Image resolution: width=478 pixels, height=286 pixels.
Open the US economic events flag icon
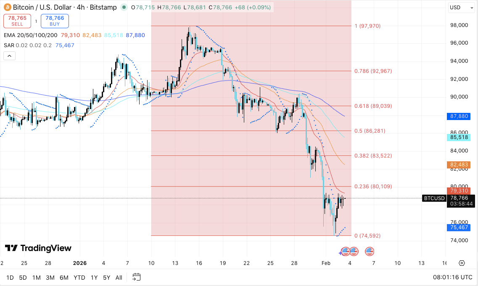click(369, 251)
